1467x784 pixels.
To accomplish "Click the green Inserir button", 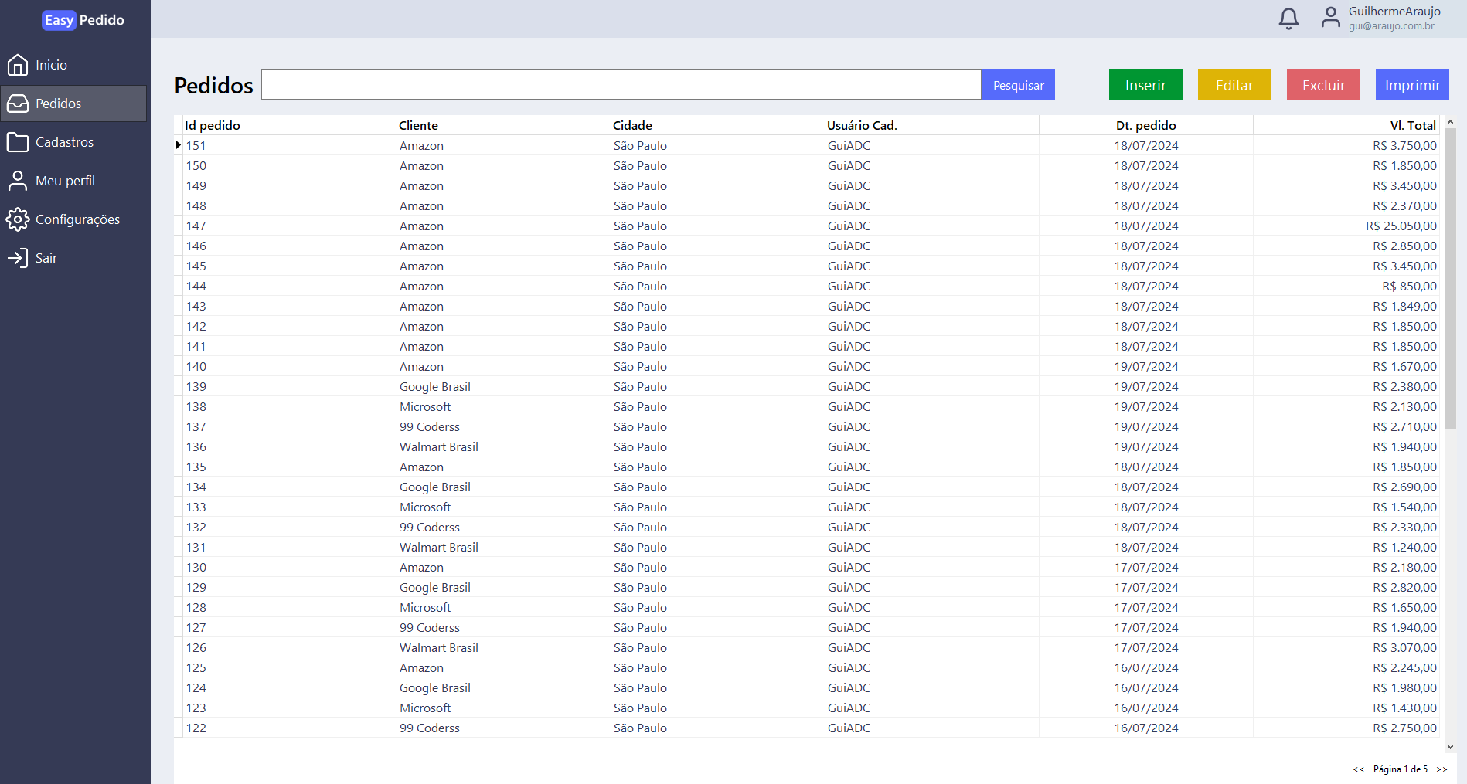I will (x=1145, y=85).
